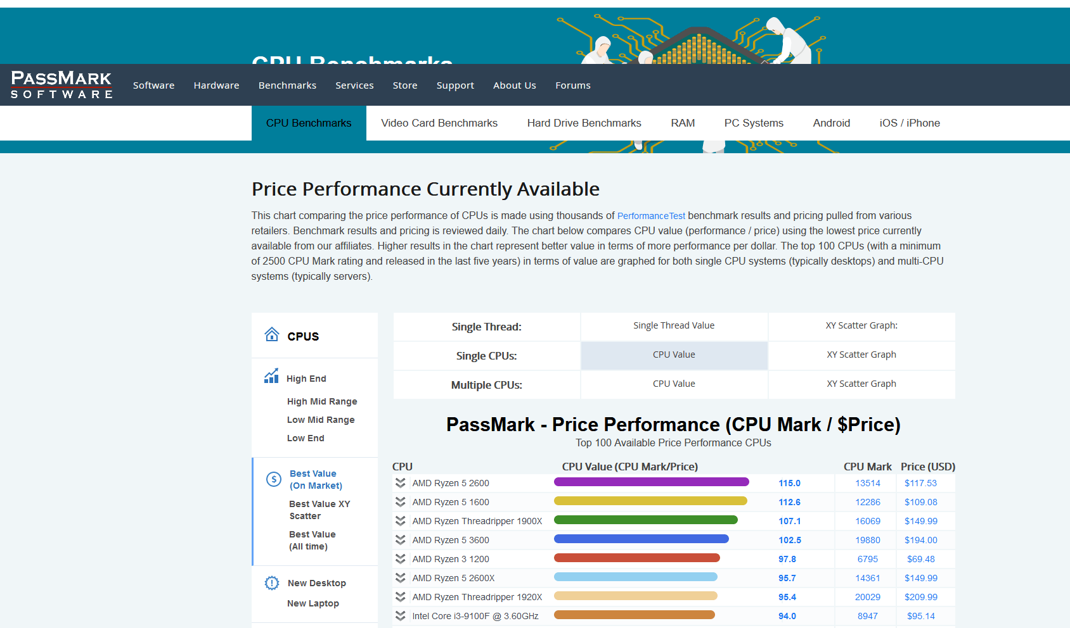Open Single Thread Value chart
Image resolution: width=1070 pixels, height=628 pixels.
(x=674, y=325)
